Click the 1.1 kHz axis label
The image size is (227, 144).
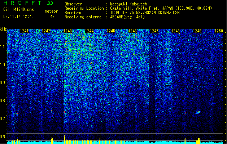click(x=3, y=47)
